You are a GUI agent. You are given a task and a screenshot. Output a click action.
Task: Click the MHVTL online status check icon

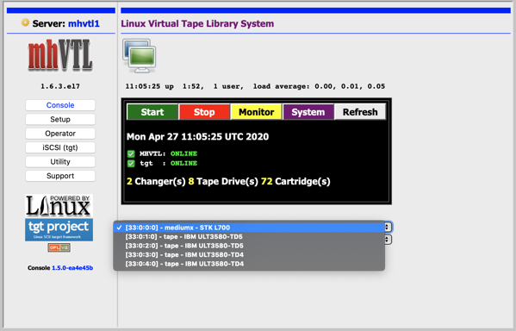coord(131,153)
